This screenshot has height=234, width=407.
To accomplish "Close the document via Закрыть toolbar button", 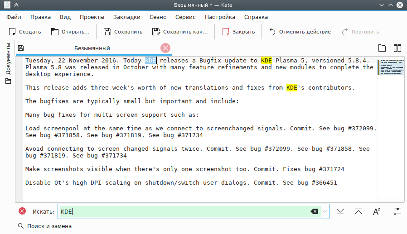I will tap(226, 32).
